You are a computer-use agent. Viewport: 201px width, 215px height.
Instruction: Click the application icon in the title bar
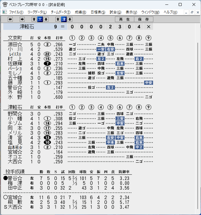(x=5, y=4)
